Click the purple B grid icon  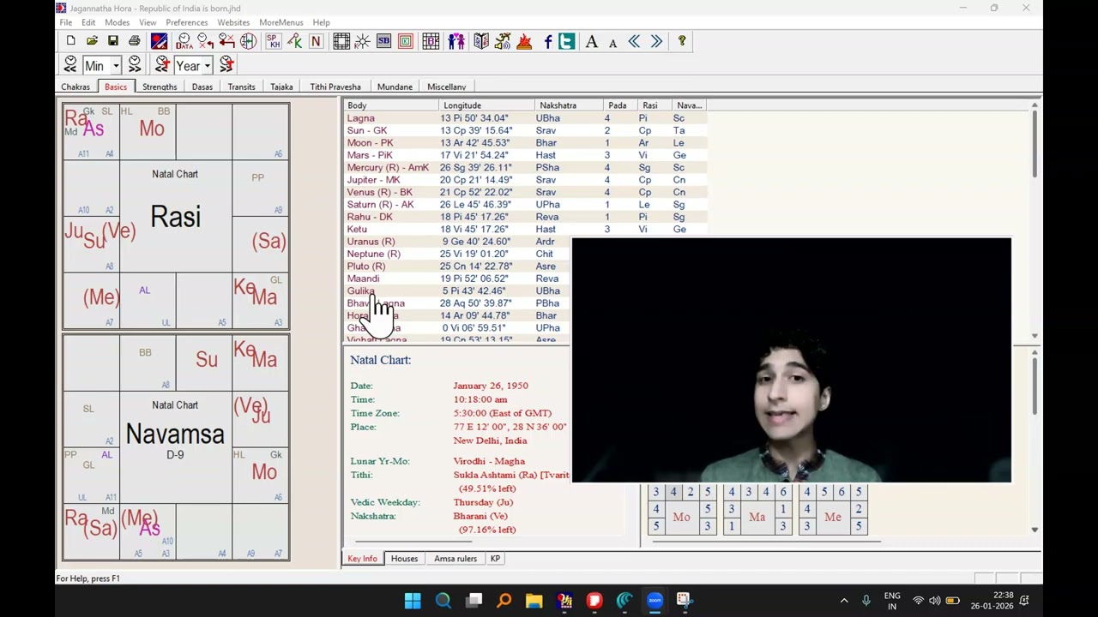pos(431,41)
